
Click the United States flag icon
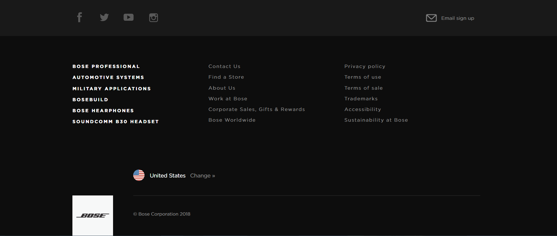tap(139, 175)
